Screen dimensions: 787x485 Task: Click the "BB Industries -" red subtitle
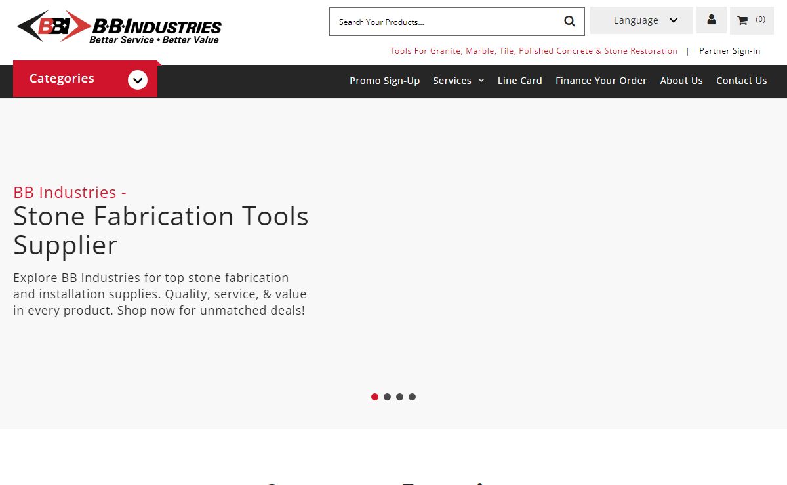[70, 192]
